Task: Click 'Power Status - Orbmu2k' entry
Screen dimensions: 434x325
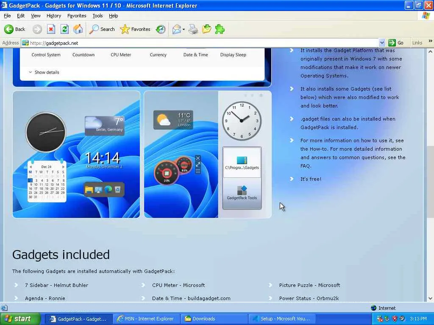Action: (309, 298)
